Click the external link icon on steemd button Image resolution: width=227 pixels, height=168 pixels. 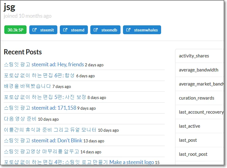(65, 30)
